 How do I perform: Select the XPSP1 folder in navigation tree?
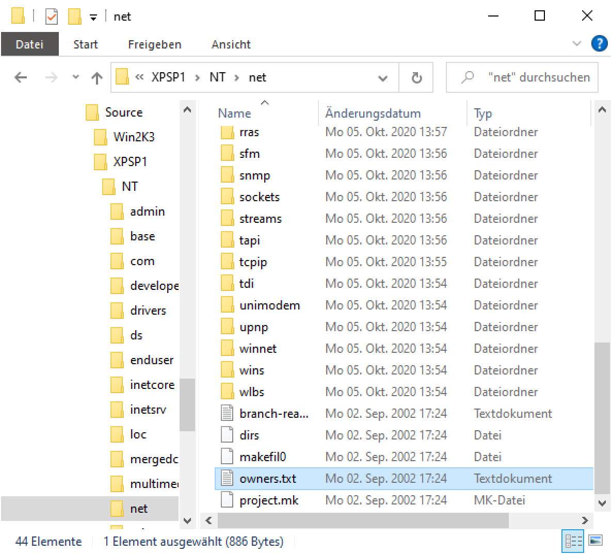click(130, 161)
